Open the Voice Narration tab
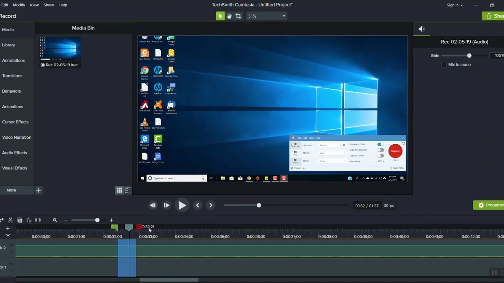 coord(17,137)
